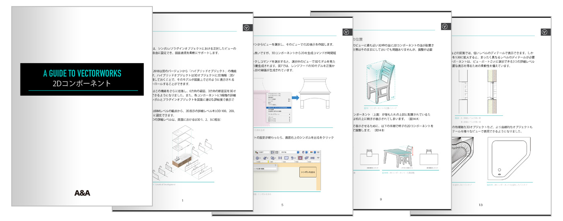This screenshot has width=563, height=221.
Task: Click the Vectorworks logo on page 5
Action: coord(347,32)
